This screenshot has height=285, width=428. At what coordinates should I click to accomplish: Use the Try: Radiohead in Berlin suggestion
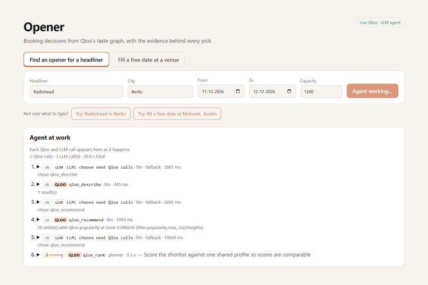pyautogui.click(x=101, y=114)
